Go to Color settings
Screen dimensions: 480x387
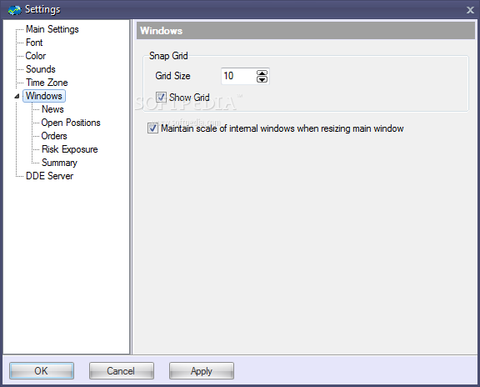tap(36, 56)
